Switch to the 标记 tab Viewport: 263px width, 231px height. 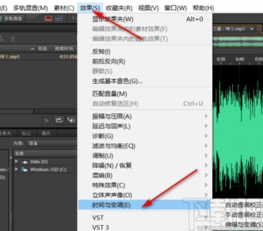pos(26,133)
